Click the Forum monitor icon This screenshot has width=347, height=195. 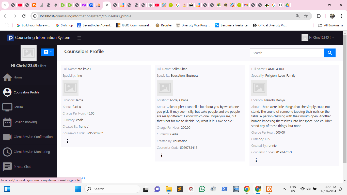tap(7, 107)
